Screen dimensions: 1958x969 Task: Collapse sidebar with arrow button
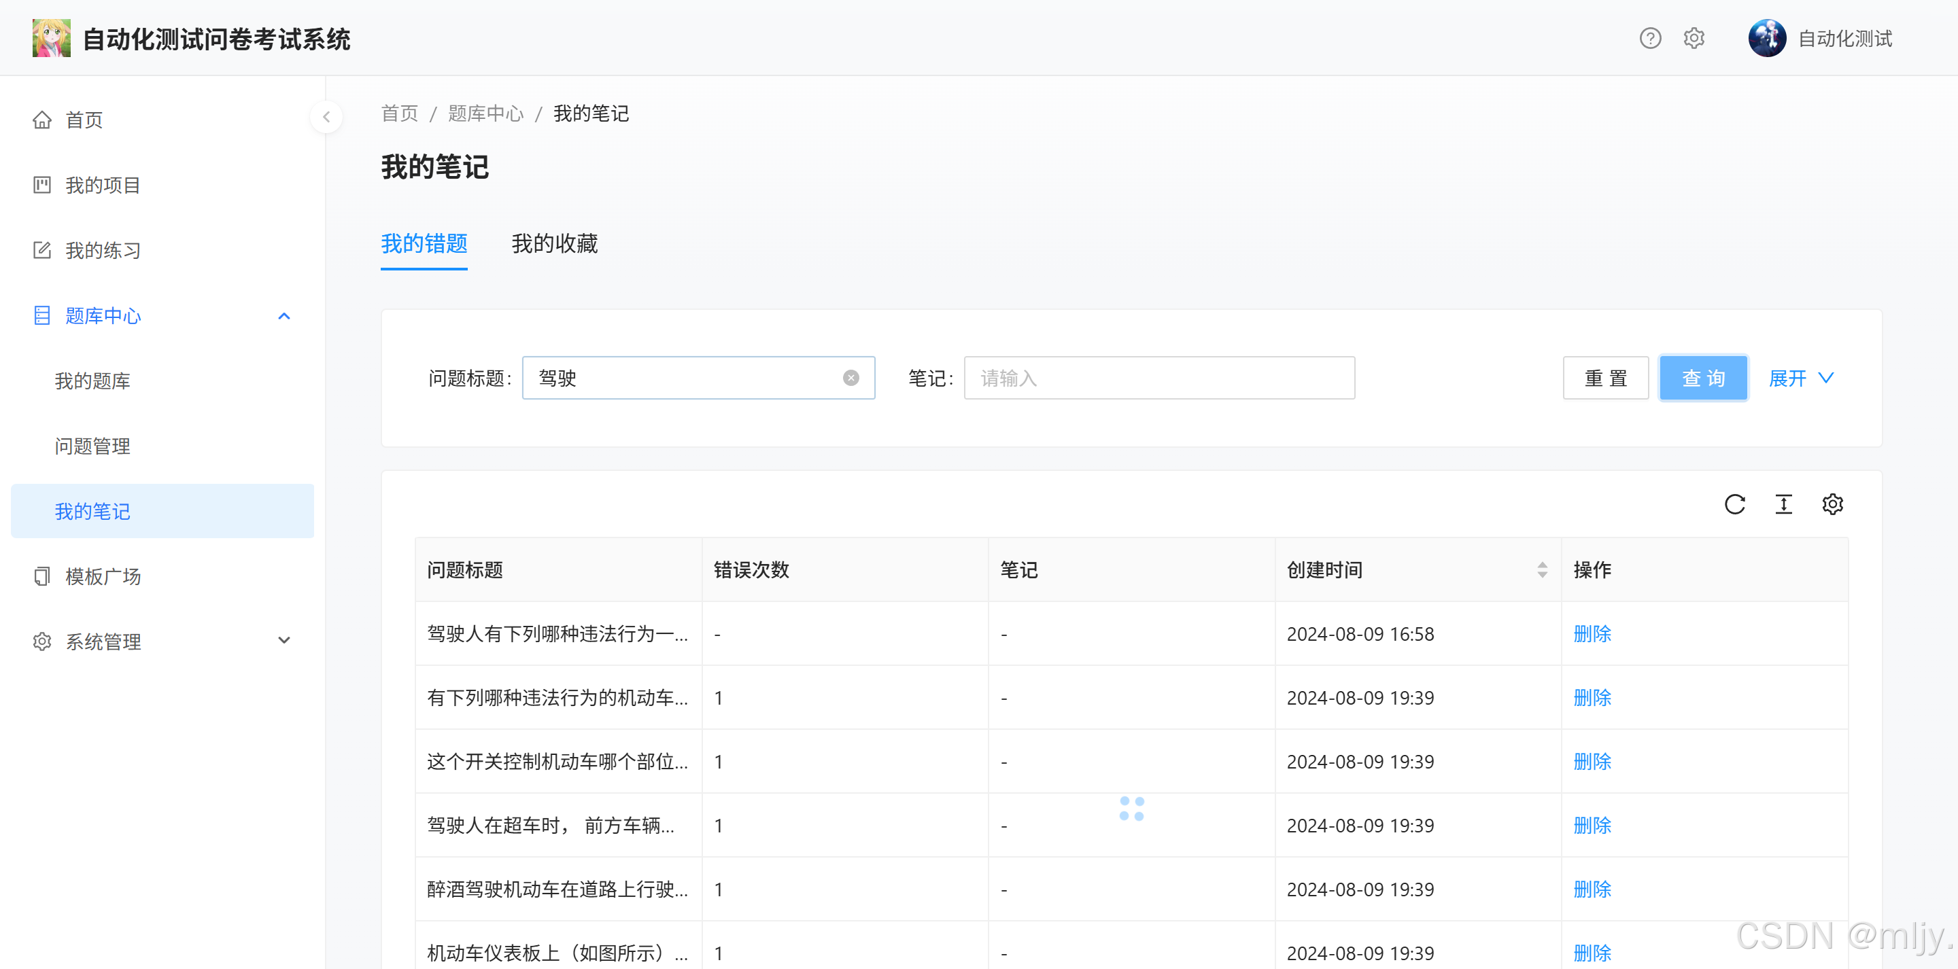326,117
